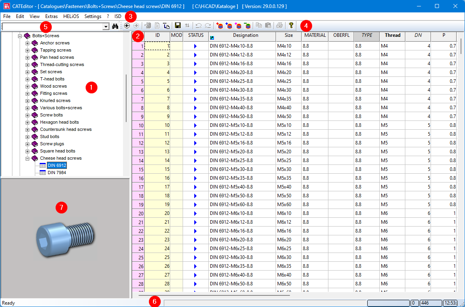Click the DIN 6912-M5x60-8.8 designation cell
Image resolution: width=465 pixels, height=307 pixels.
click(x=242, y=205)
